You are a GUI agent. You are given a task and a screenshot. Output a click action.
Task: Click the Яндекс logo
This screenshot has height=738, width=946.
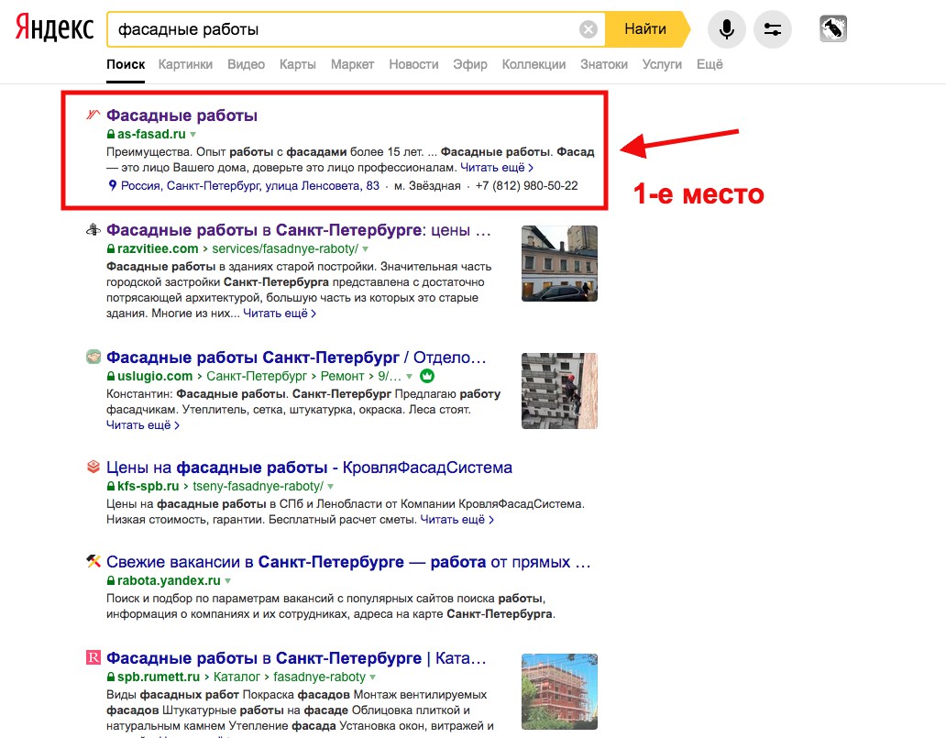[x=54, y=28]
